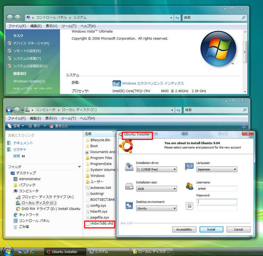Screen dimensions: 263x256
Task: Switch to ローカル ディスク taskbar button
Action: (x=152, y=252)
